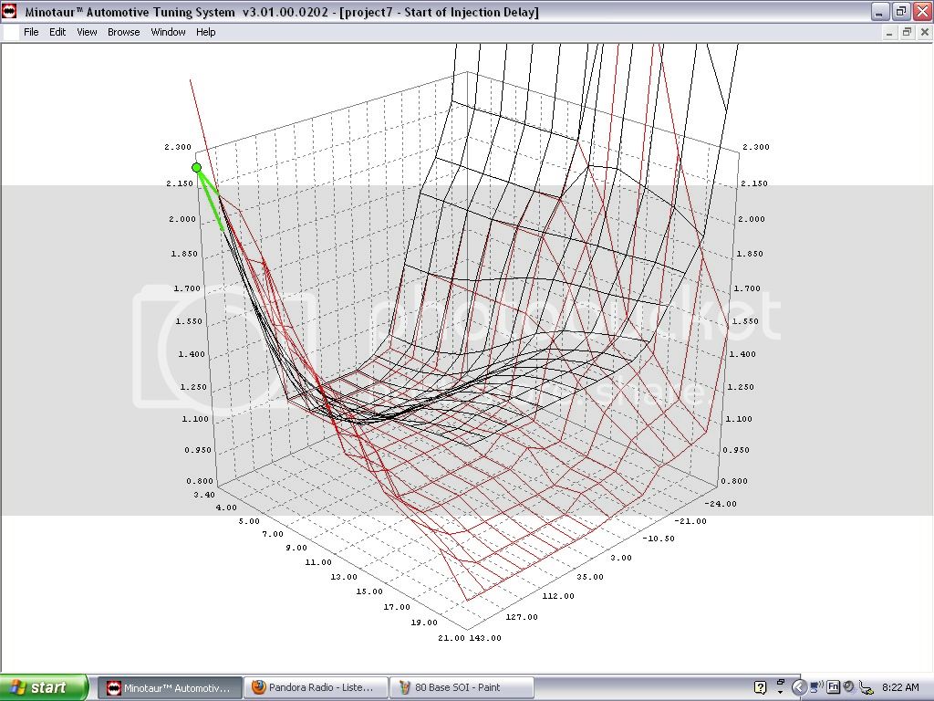The image size is (934, 701).
Task: Click the 143.00 axis label
Action: [485, 638]
